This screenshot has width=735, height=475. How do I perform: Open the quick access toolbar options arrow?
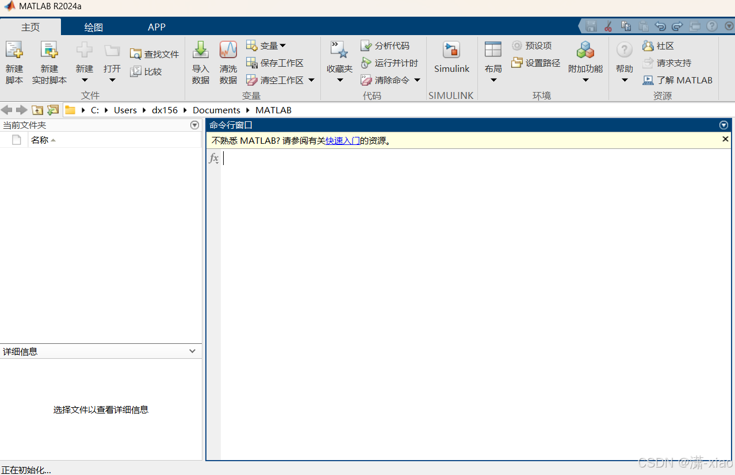pyautogui.click(x=729, y=26)
